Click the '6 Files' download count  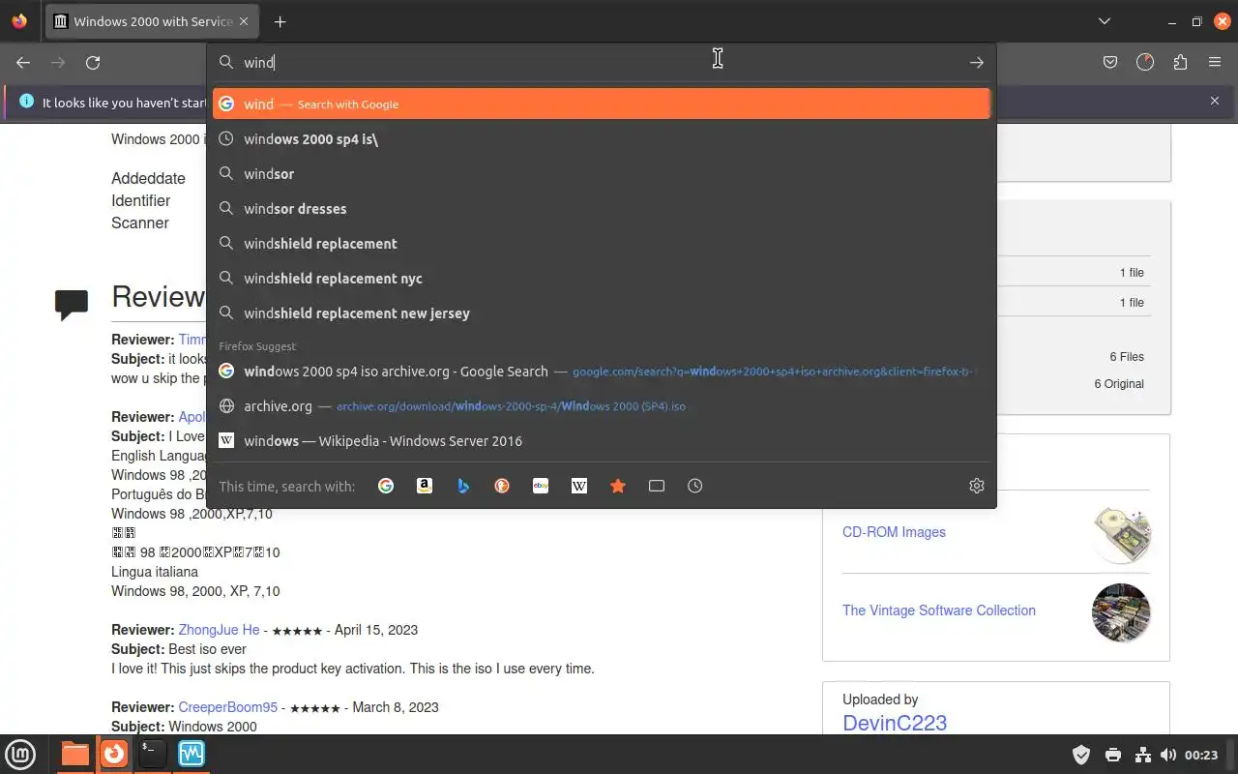coord(1127,357)
